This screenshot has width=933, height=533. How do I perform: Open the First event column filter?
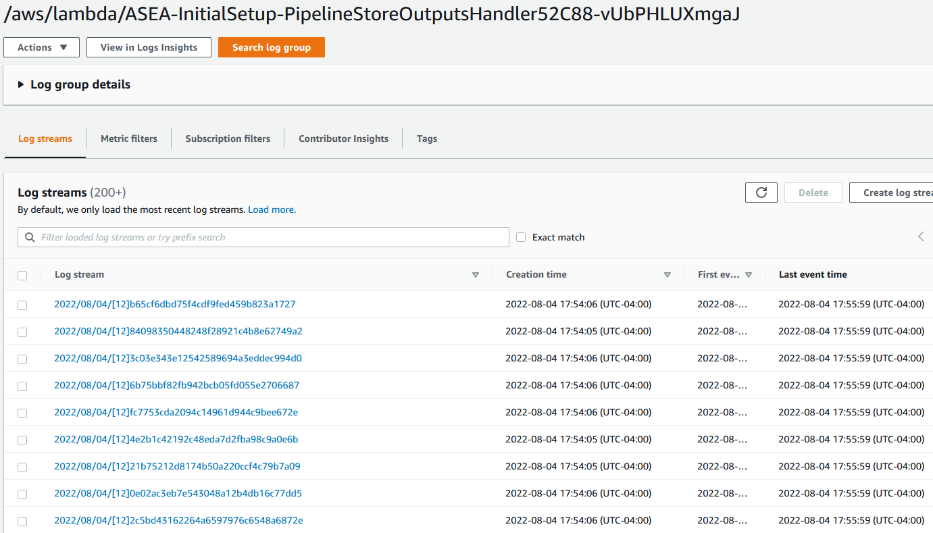(x=749, y=275)
